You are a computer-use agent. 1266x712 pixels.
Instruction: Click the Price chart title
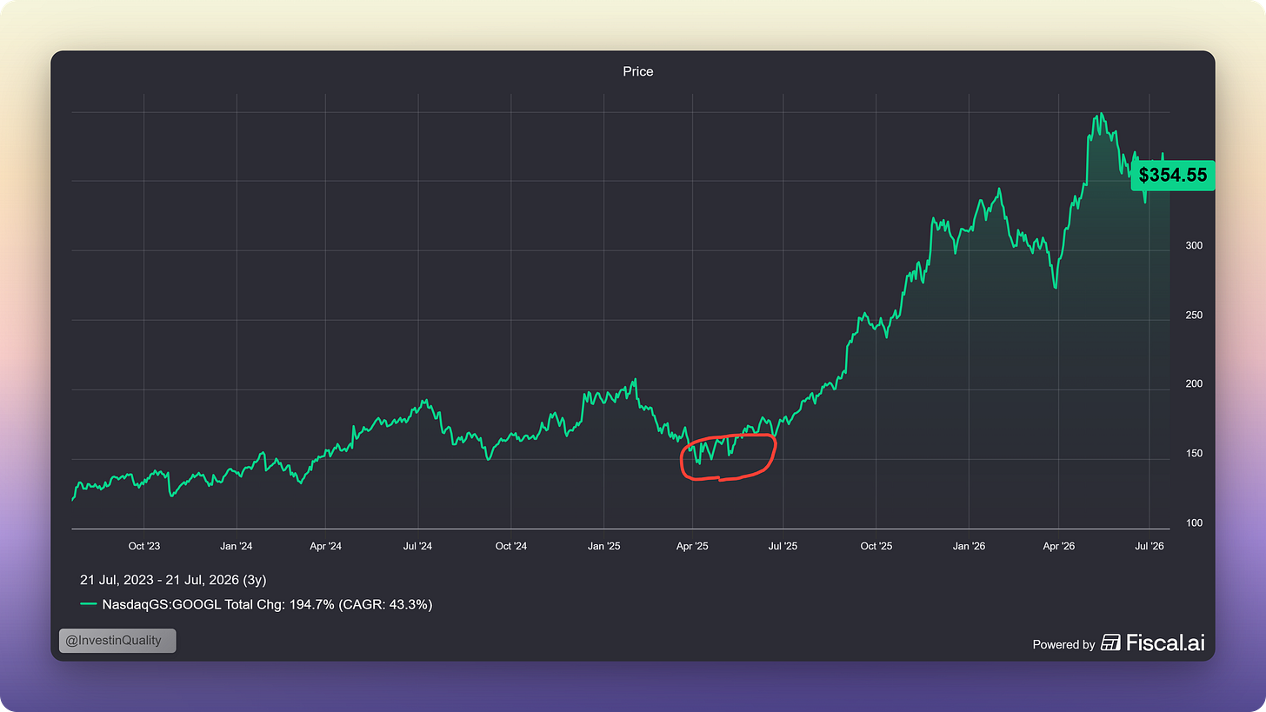pos(638,71)
